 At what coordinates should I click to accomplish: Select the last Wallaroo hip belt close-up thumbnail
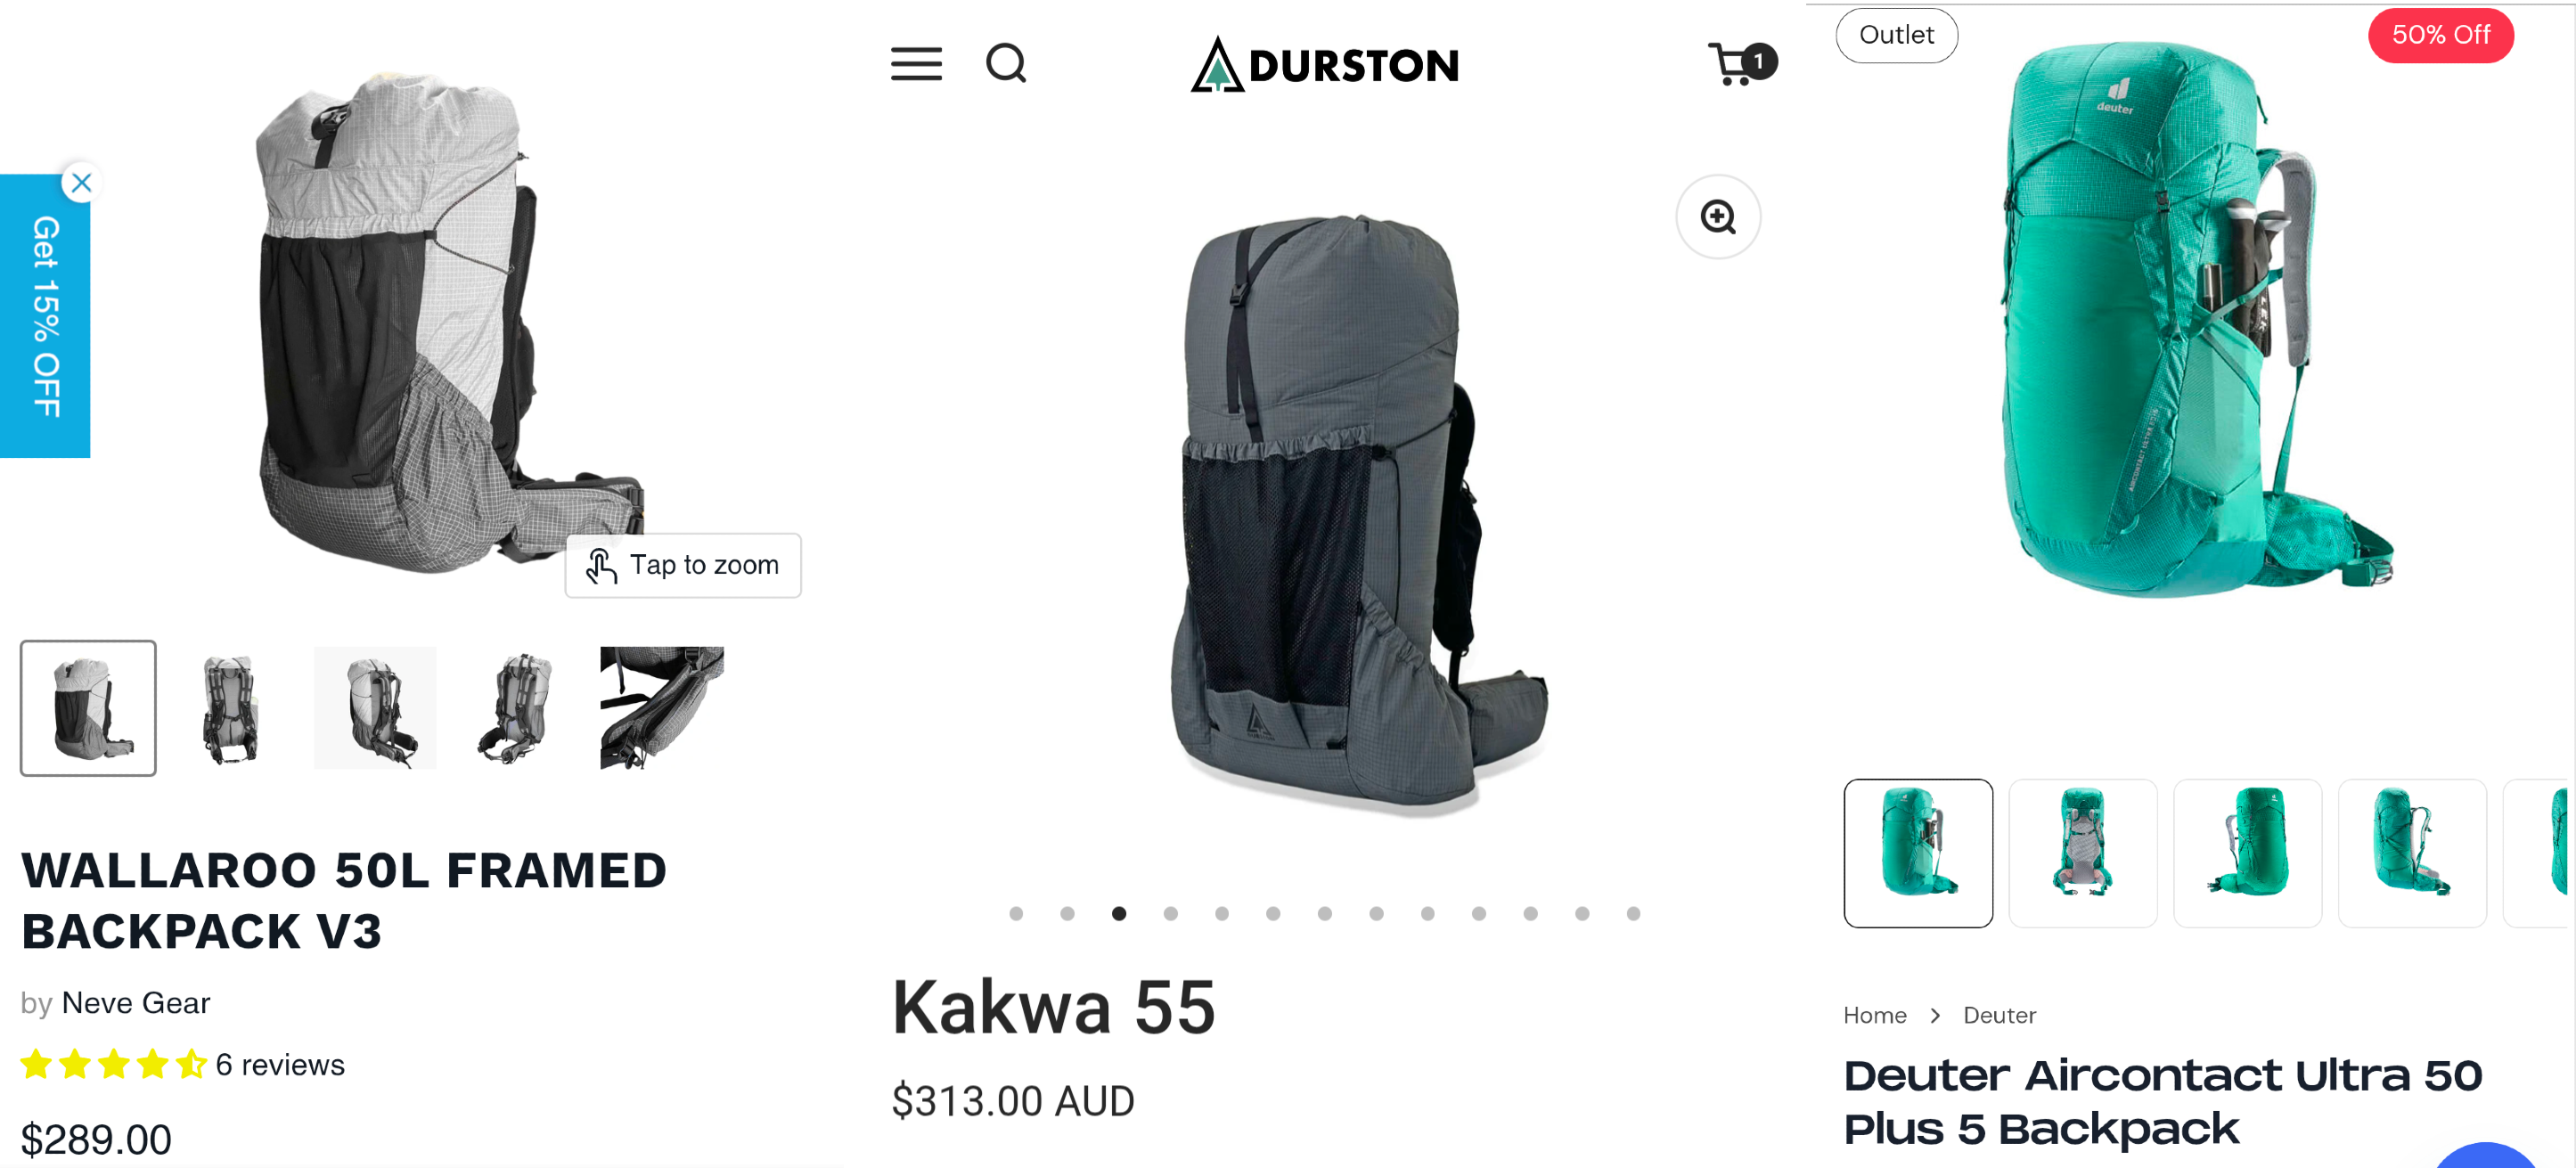coord(661,708)
